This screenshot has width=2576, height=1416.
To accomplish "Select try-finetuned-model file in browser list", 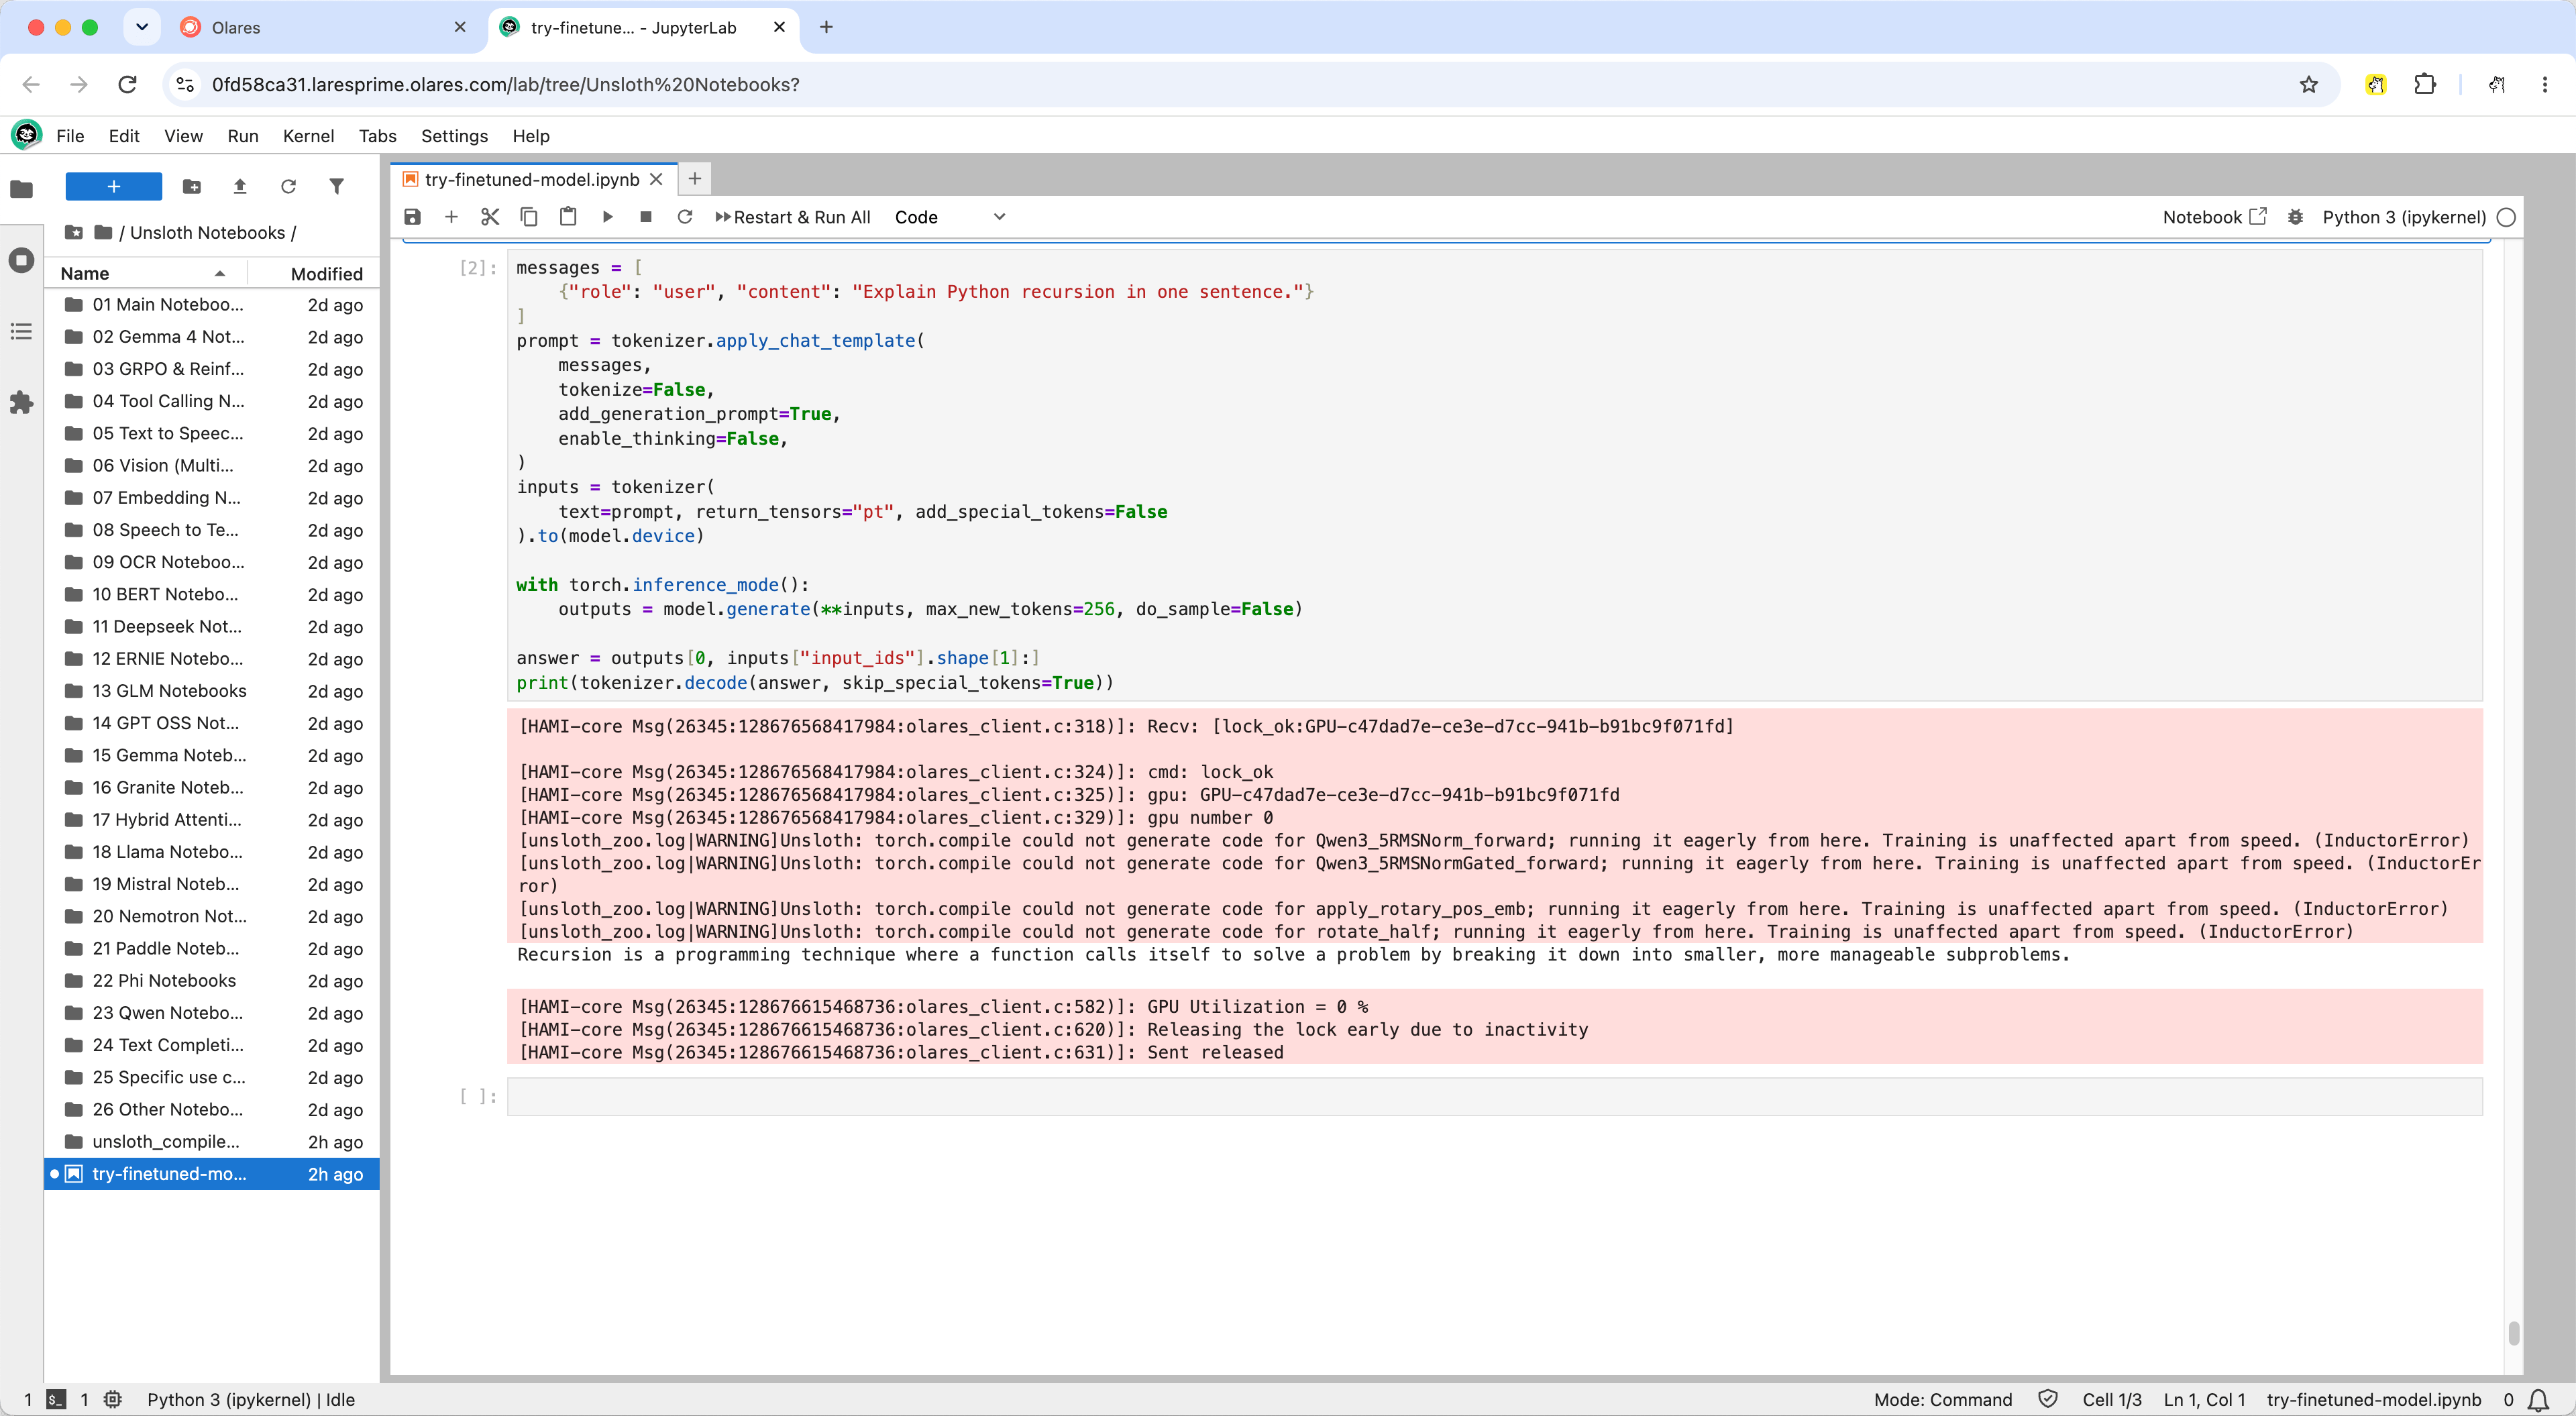I will pyautogui.click(x=212, y=1173).
